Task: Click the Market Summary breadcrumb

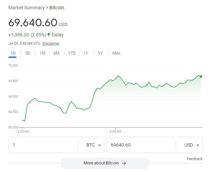Action: [x=26, y=8]
